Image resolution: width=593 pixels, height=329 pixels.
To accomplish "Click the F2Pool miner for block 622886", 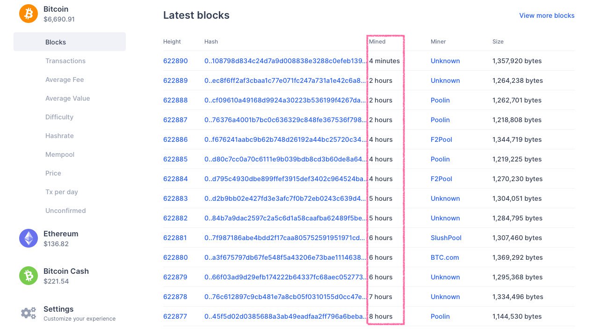I will click(441, 139).
